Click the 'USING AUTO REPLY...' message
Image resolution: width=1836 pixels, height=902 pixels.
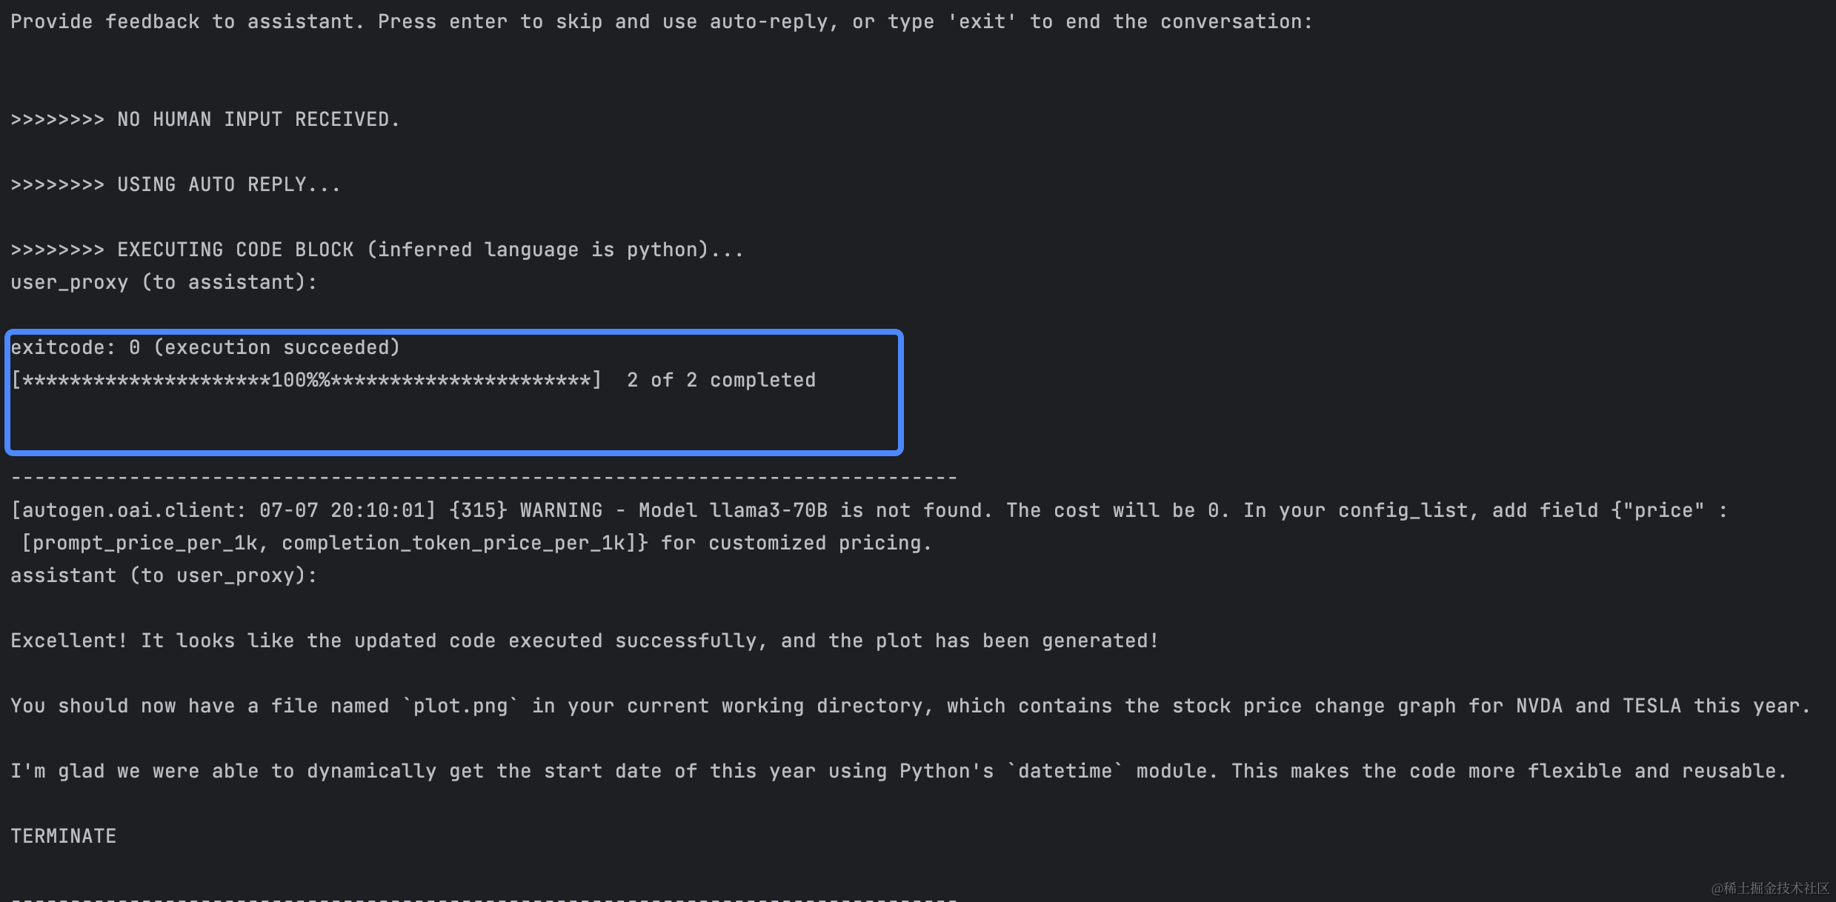click(176, 185)
